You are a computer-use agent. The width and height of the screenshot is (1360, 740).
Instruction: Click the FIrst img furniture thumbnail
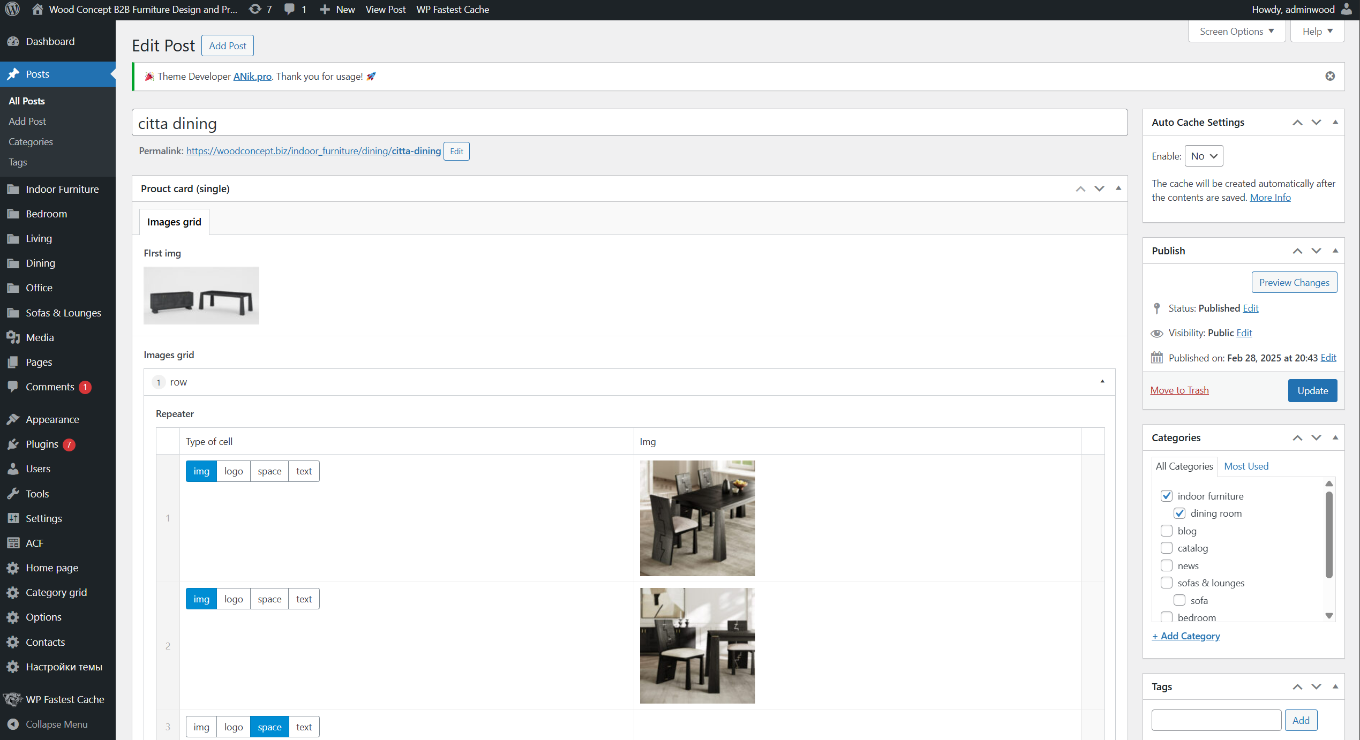coord(201,296)
